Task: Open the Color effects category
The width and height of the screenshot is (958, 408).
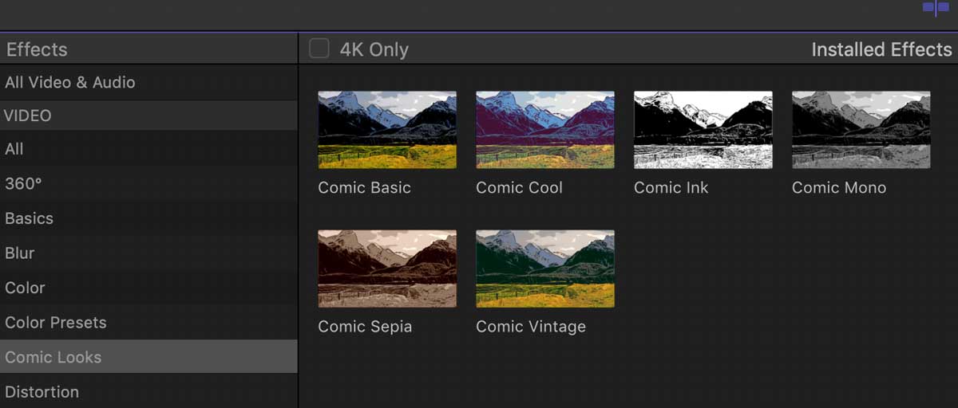Action: (x=148, y=288)
